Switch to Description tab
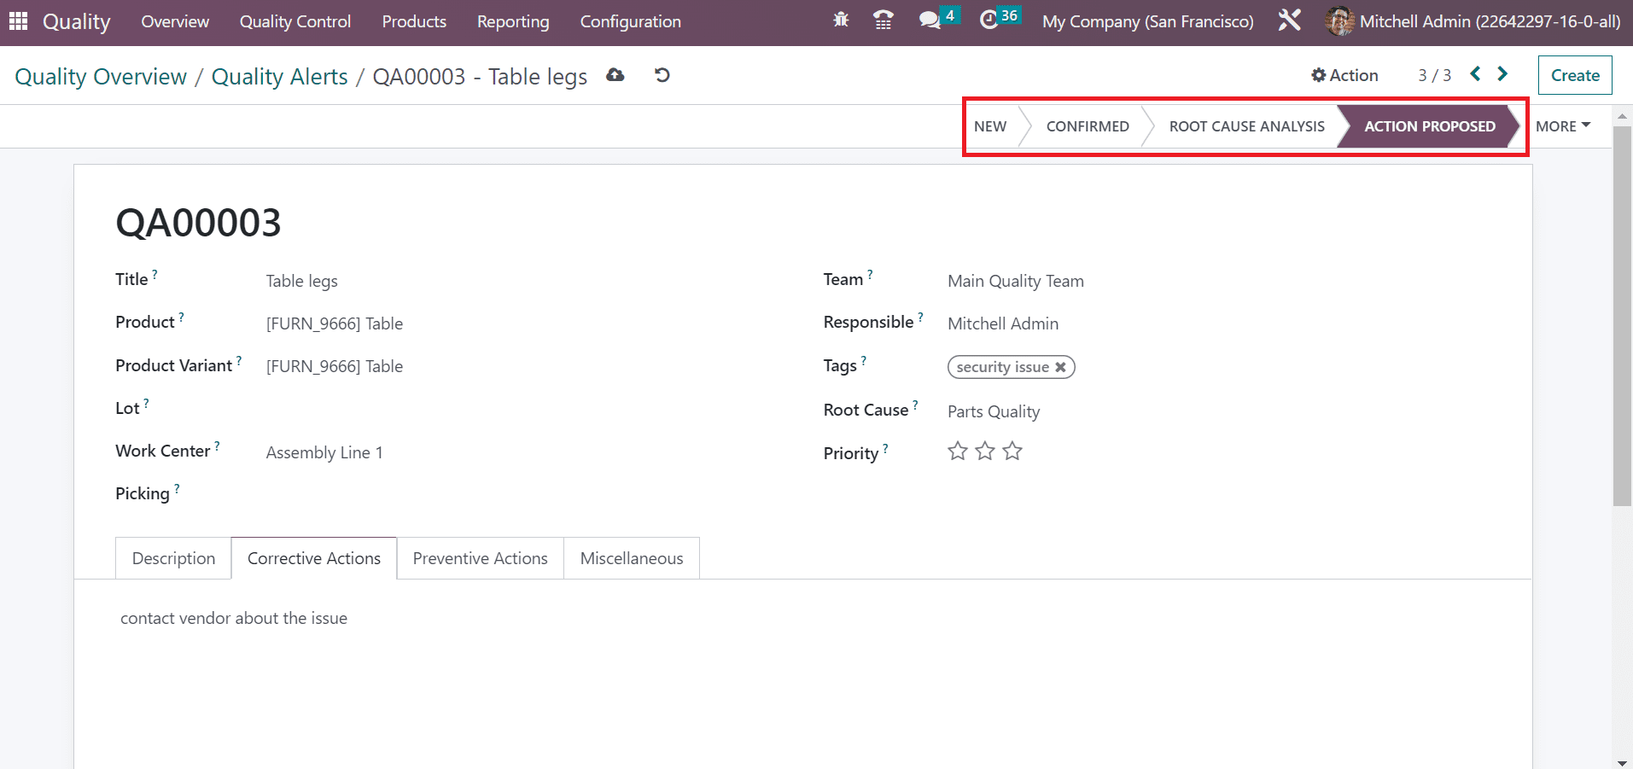Viewport: 1633px width, 769px height. click(173, 558)
